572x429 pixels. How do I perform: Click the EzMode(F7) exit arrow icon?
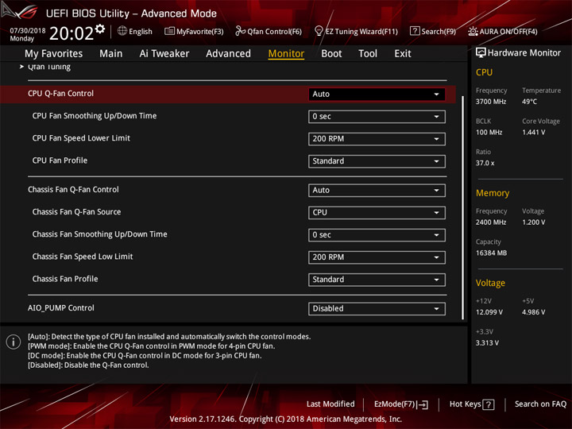coord(423,404)
